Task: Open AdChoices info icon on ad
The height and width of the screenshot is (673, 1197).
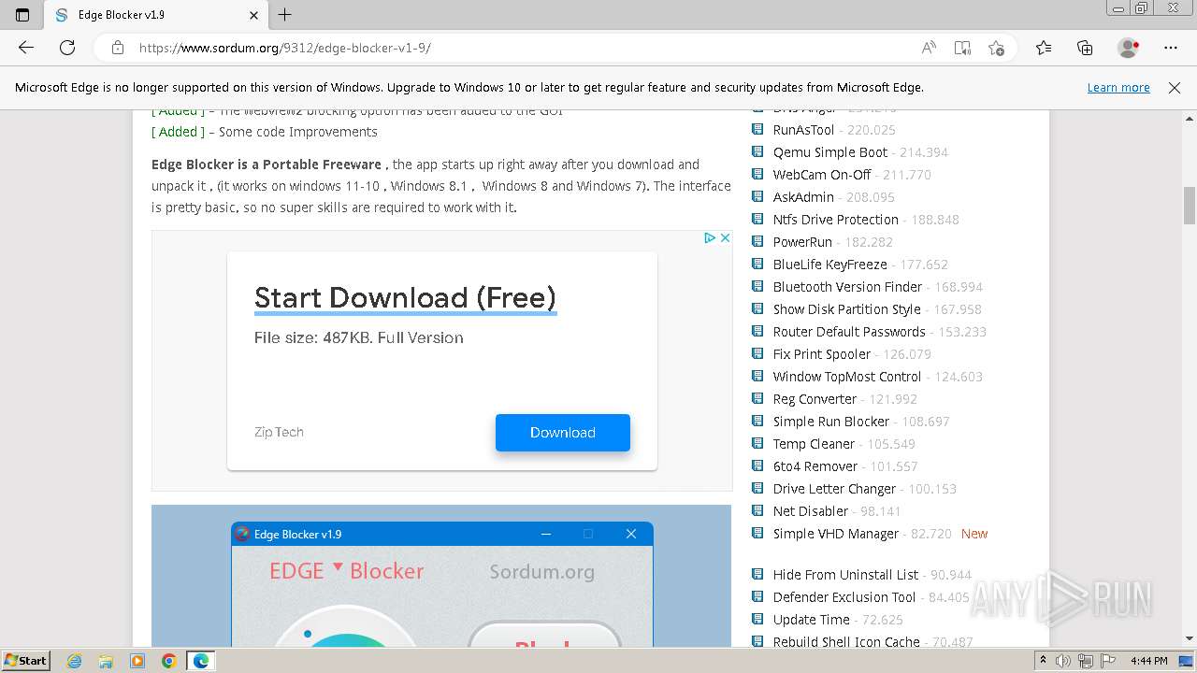Action: point(710,238)
